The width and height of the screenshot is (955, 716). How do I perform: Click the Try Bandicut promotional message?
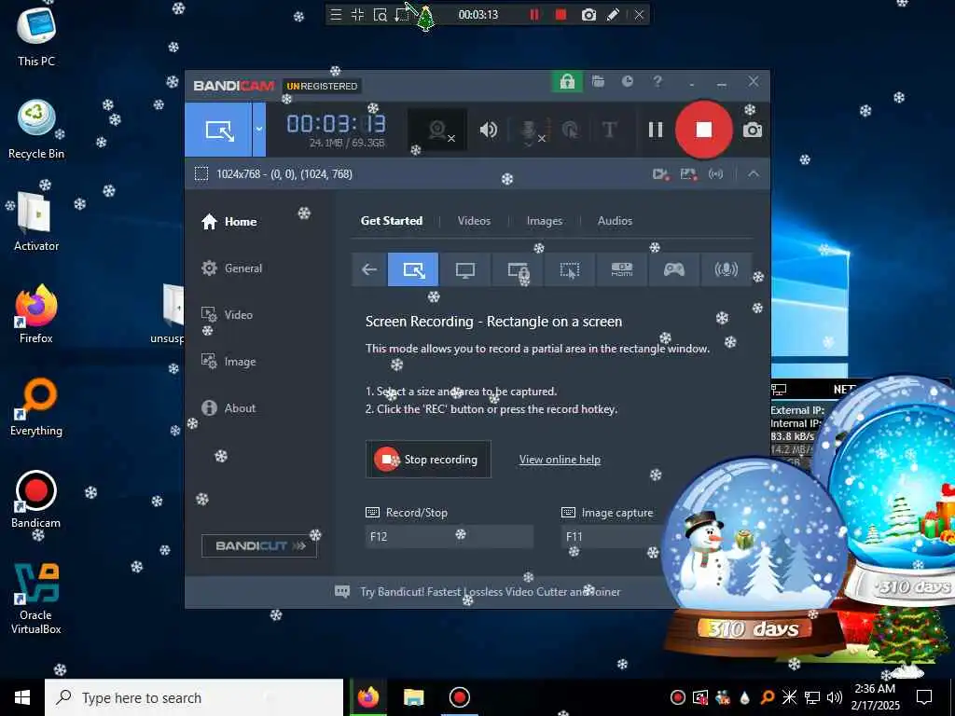477,592
